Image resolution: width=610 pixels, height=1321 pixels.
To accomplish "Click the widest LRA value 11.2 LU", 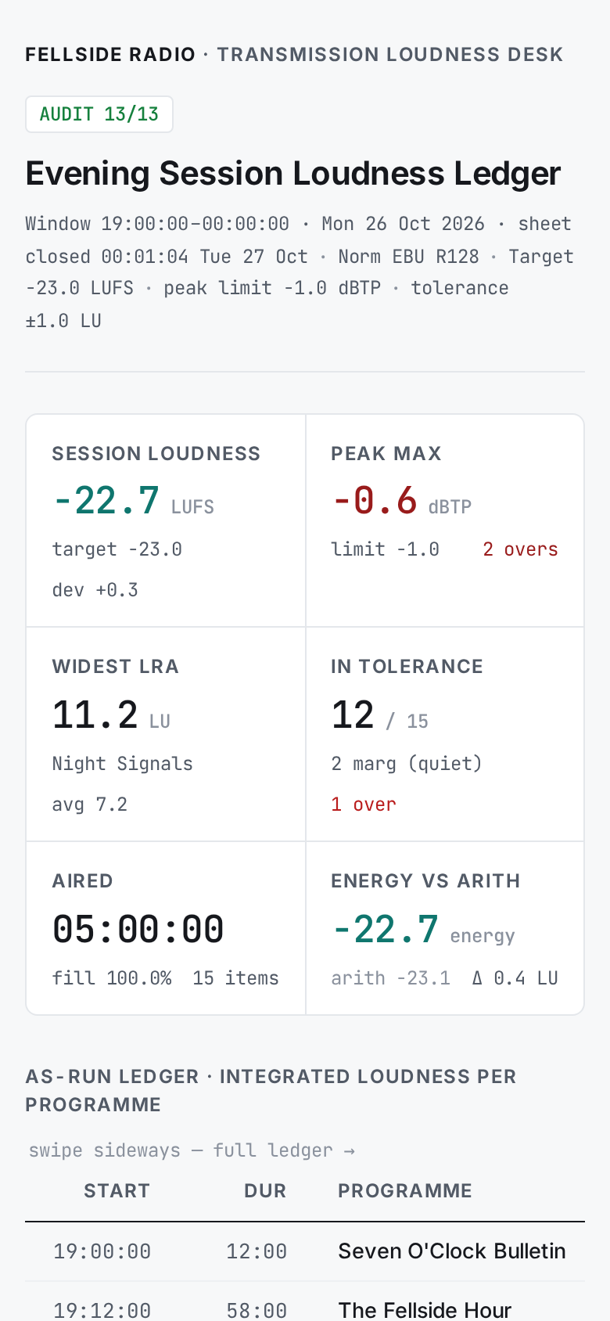I will click(x=111, y=715).
